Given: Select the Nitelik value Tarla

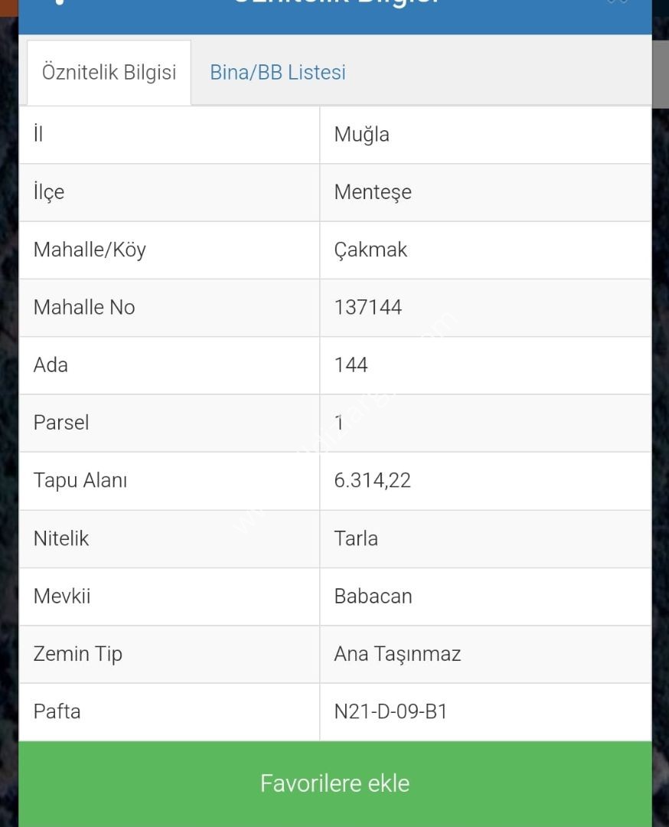Looking at the screenshot, I should tap(356, 538).
